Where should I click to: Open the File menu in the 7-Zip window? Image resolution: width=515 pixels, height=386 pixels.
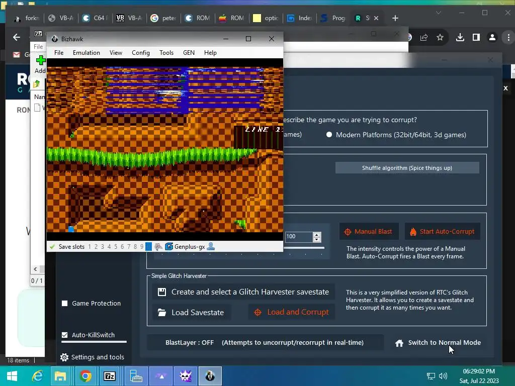click(x=38, y=47)
